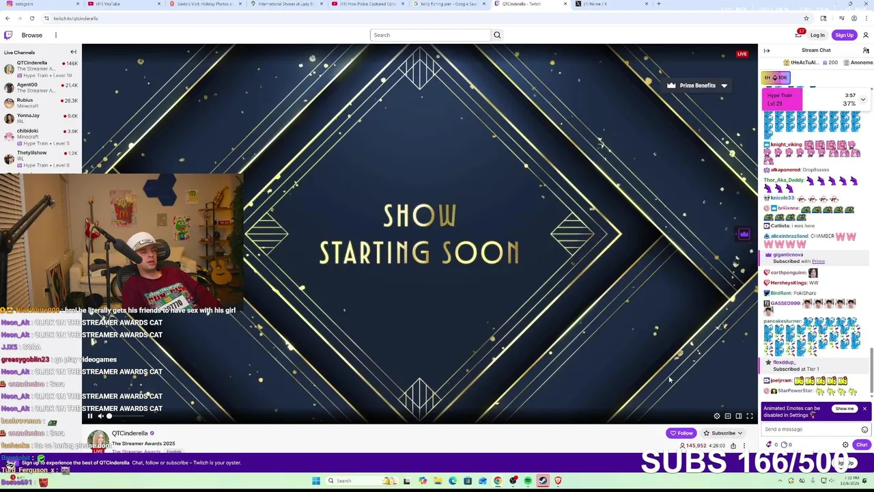Click the Sign Up button in header
Viewport: 874px width, 492px height.
click(x=844, y=35)
